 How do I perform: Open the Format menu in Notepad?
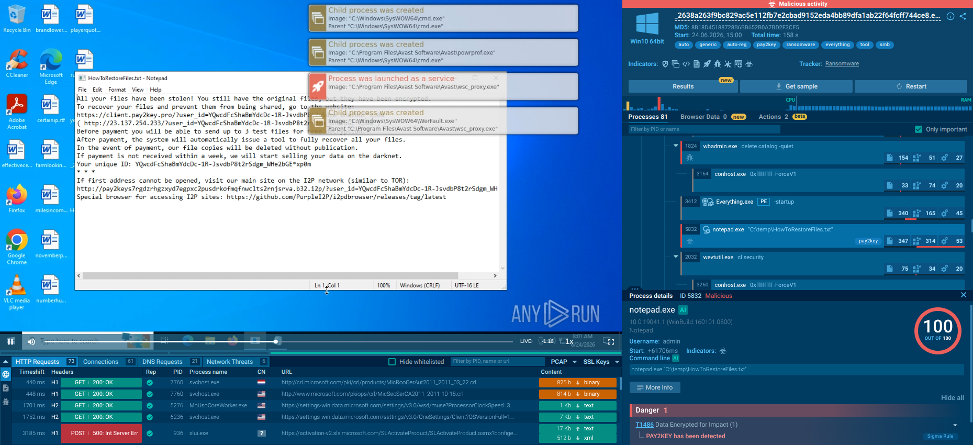pos(117,90)
